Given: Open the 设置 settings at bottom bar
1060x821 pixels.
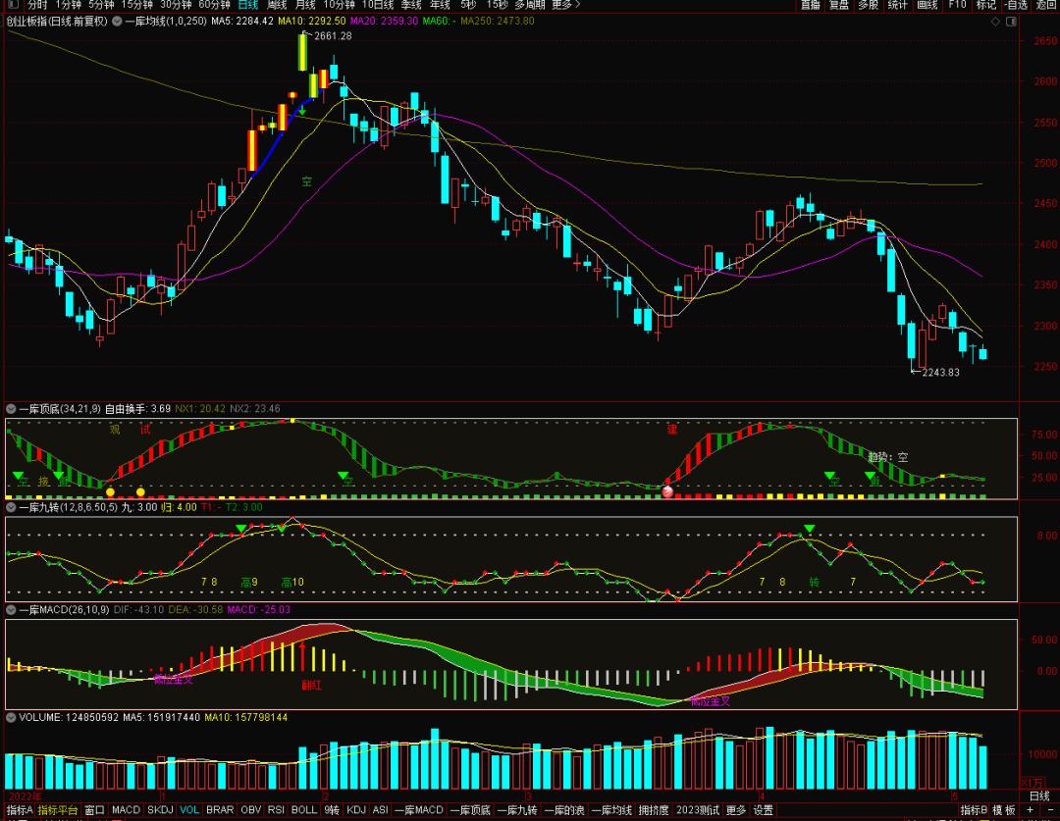Looking at the screenshot, I should tap(763, 810).
